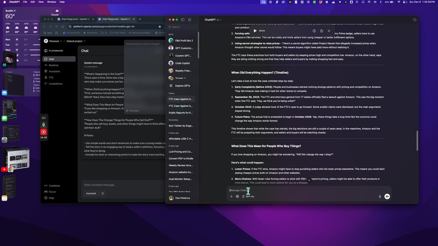
Task: Skip audio forward 15 seconds
Action: [321, 31]
